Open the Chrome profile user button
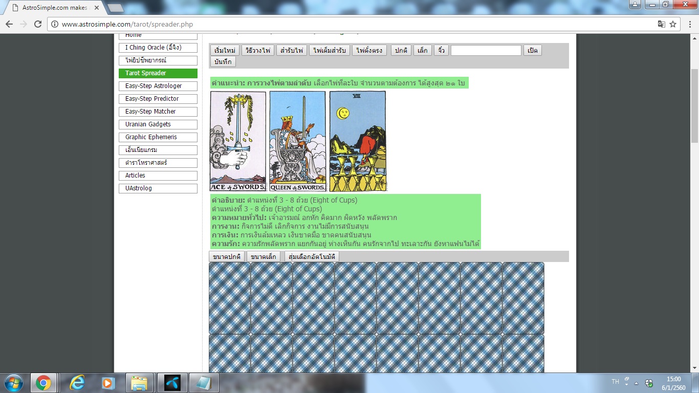 click(x=635, y=5)
